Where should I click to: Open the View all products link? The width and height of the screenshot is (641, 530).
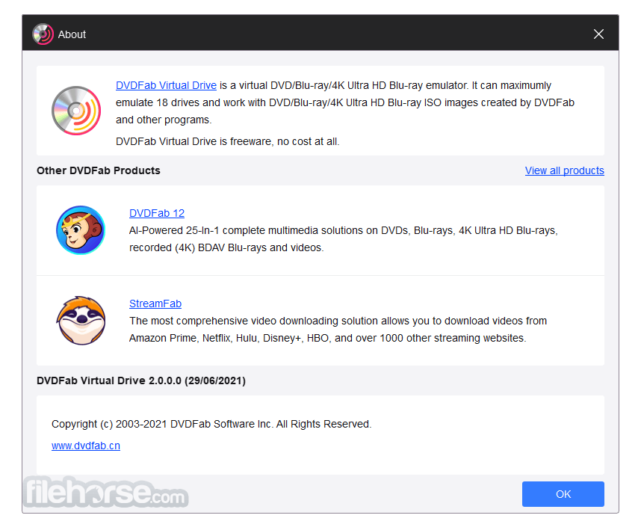point(565,170)
